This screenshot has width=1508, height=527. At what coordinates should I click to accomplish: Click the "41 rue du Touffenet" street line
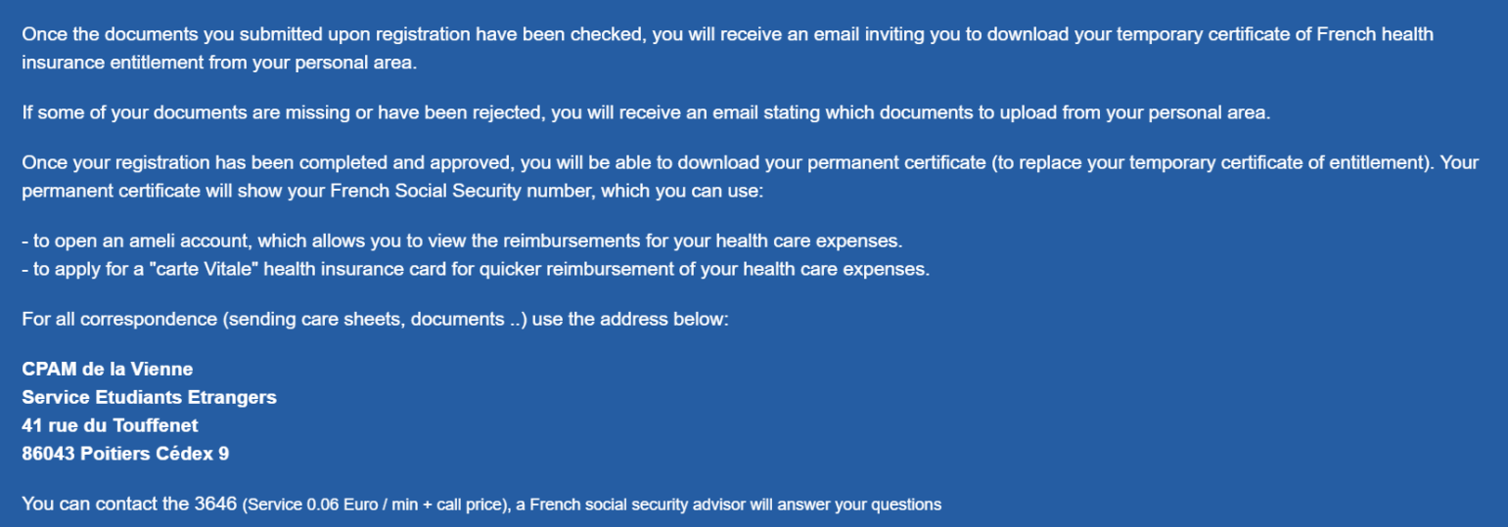pyautogui.click(x=110, y=425)
